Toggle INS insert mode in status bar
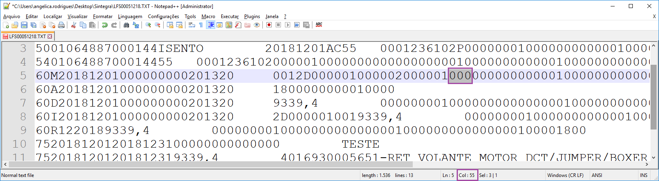659x181 pixels. [644, 175]
